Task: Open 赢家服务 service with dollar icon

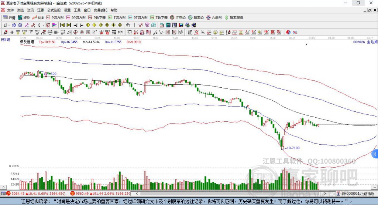Action: 234,18
